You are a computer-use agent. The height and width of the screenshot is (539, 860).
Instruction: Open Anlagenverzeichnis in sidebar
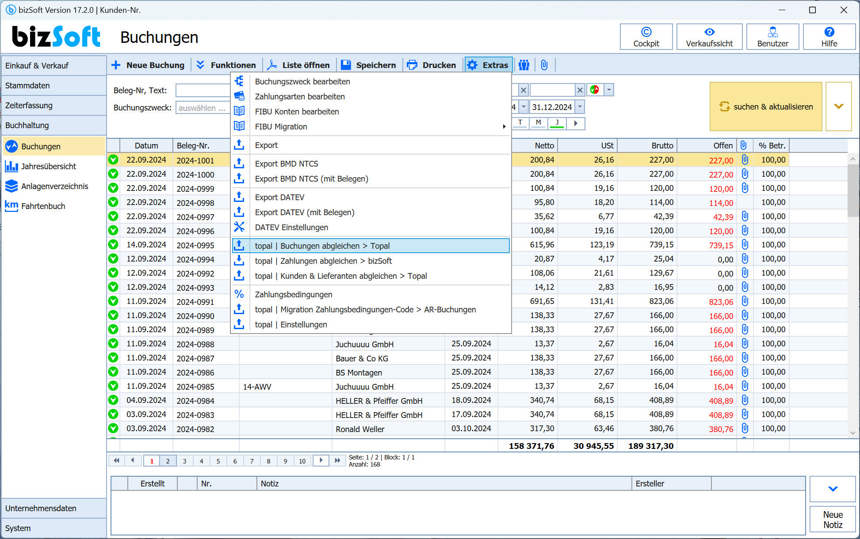tap(54, 186)
